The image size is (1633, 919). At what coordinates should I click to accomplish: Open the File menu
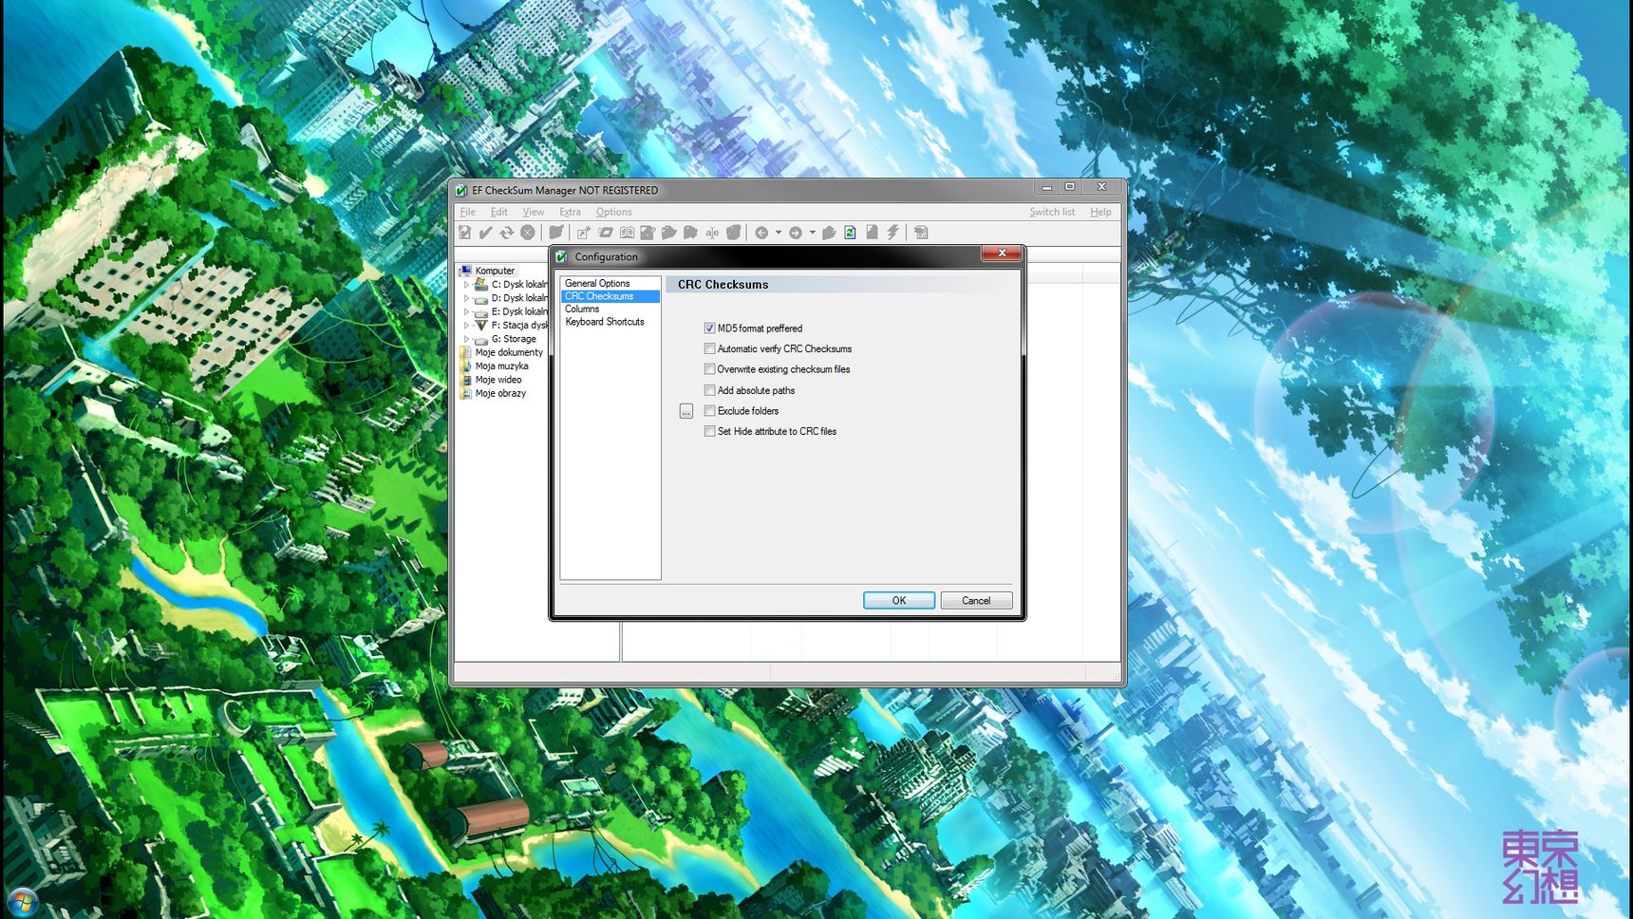click(x=468, y=212)
